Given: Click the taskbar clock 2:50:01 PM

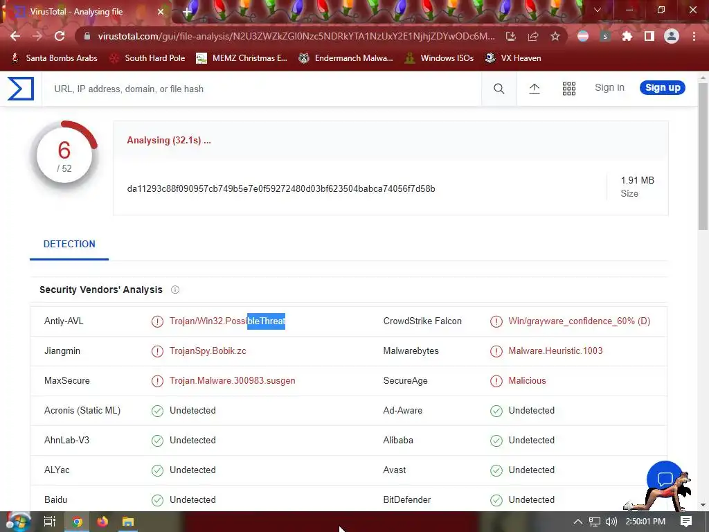Looking at the screenshot, I should [x=645, y=522].
